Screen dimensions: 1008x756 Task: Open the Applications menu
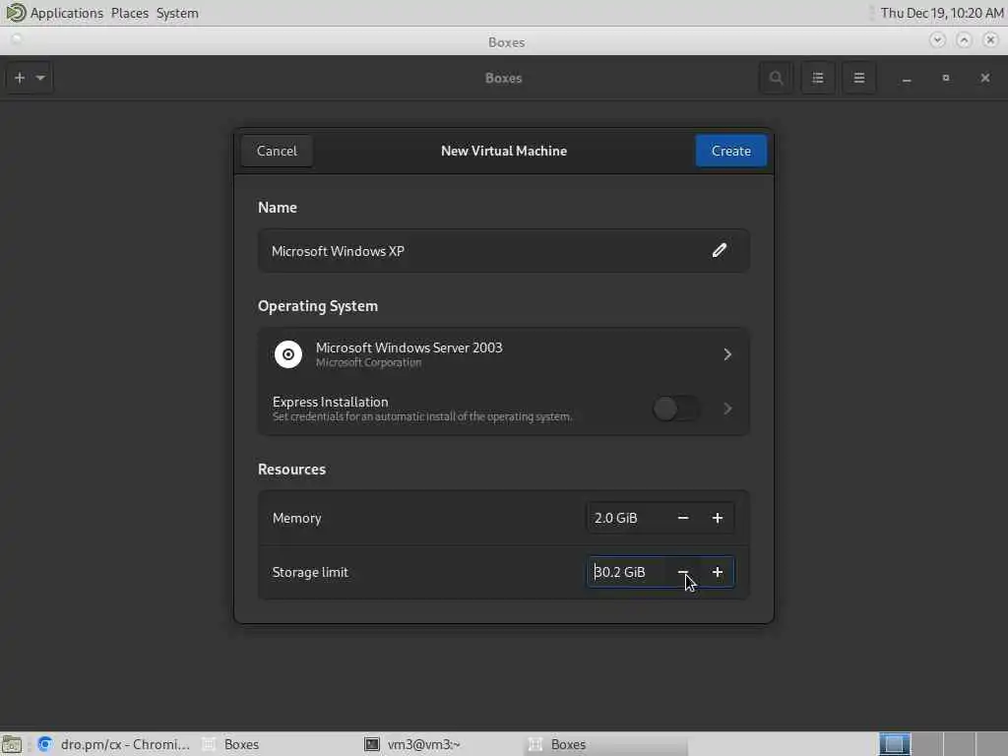coord(66,13)
